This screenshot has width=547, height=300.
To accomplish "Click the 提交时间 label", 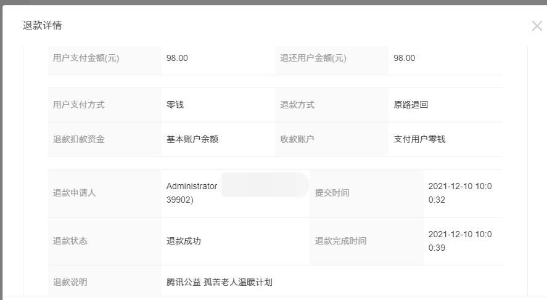I will pyautogui.click(x=332, y=193).
